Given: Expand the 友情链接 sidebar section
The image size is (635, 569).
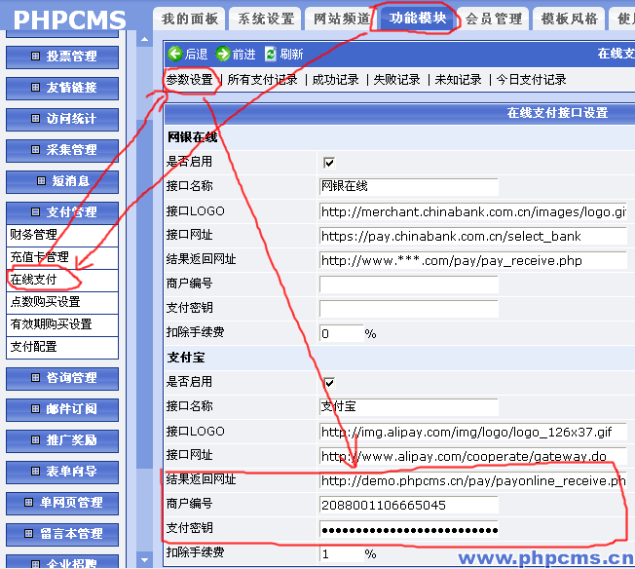Looking at the screenshot, I should [62, 88].
